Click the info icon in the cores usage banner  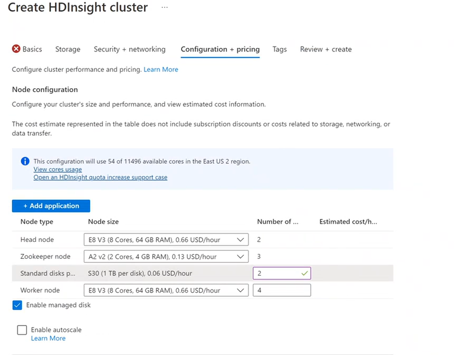[x=24, y=161]
